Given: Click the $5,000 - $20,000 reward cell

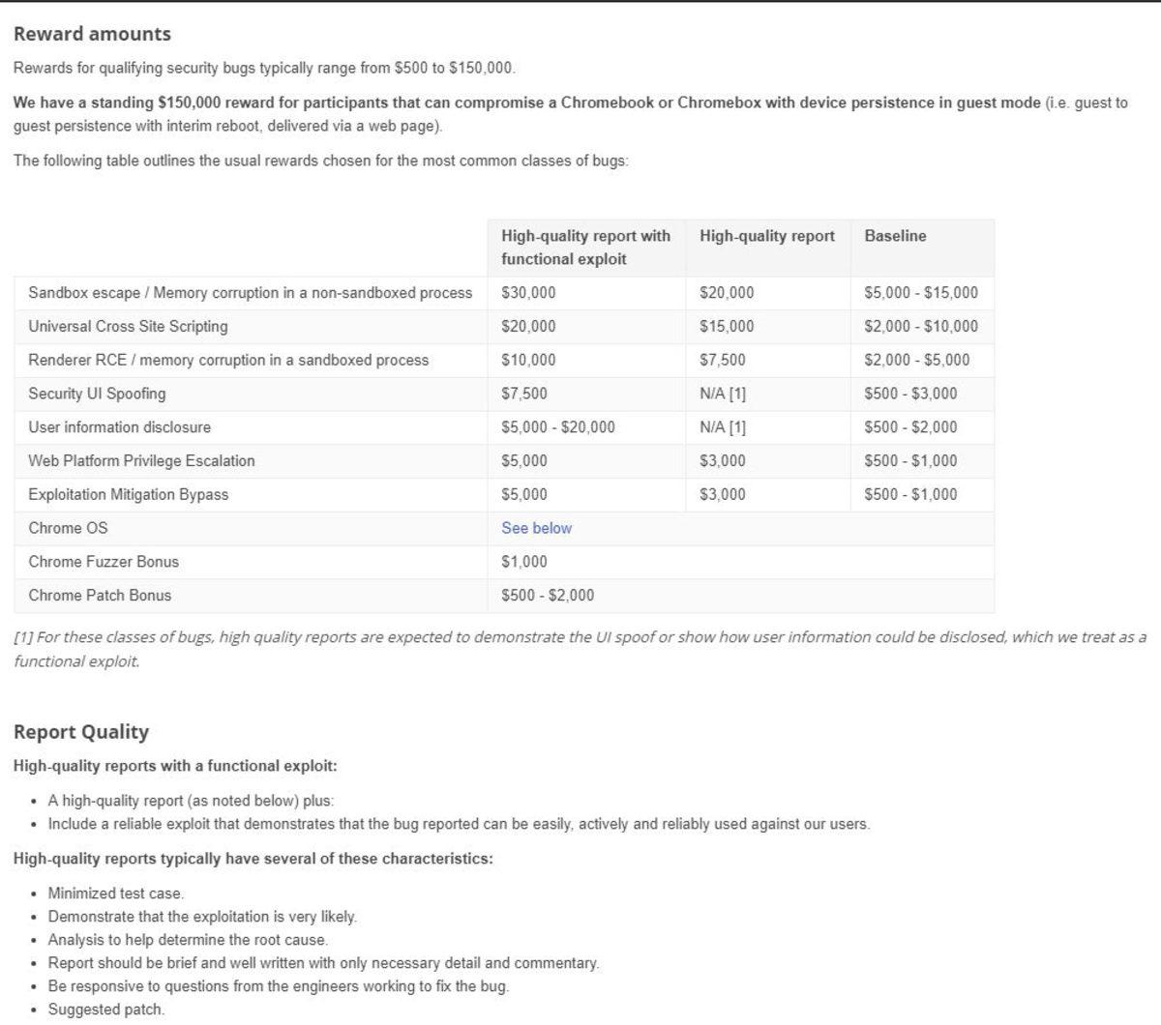Looking at the screenshot, I should (553, 427).
